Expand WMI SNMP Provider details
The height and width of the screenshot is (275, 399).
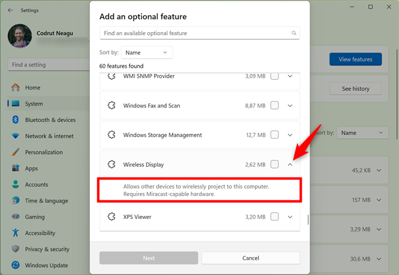click(290, 76)
